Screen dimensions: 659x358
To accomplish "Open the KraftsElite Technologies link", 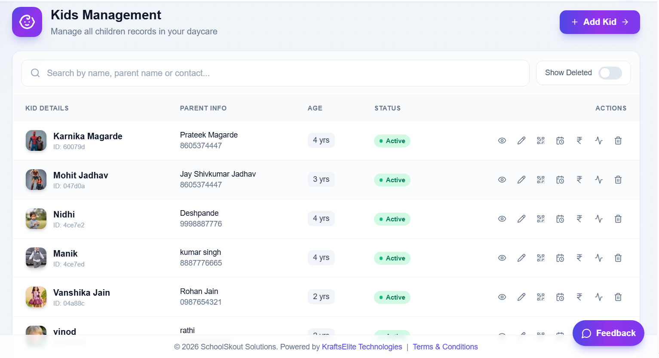I will pos(362,346).
